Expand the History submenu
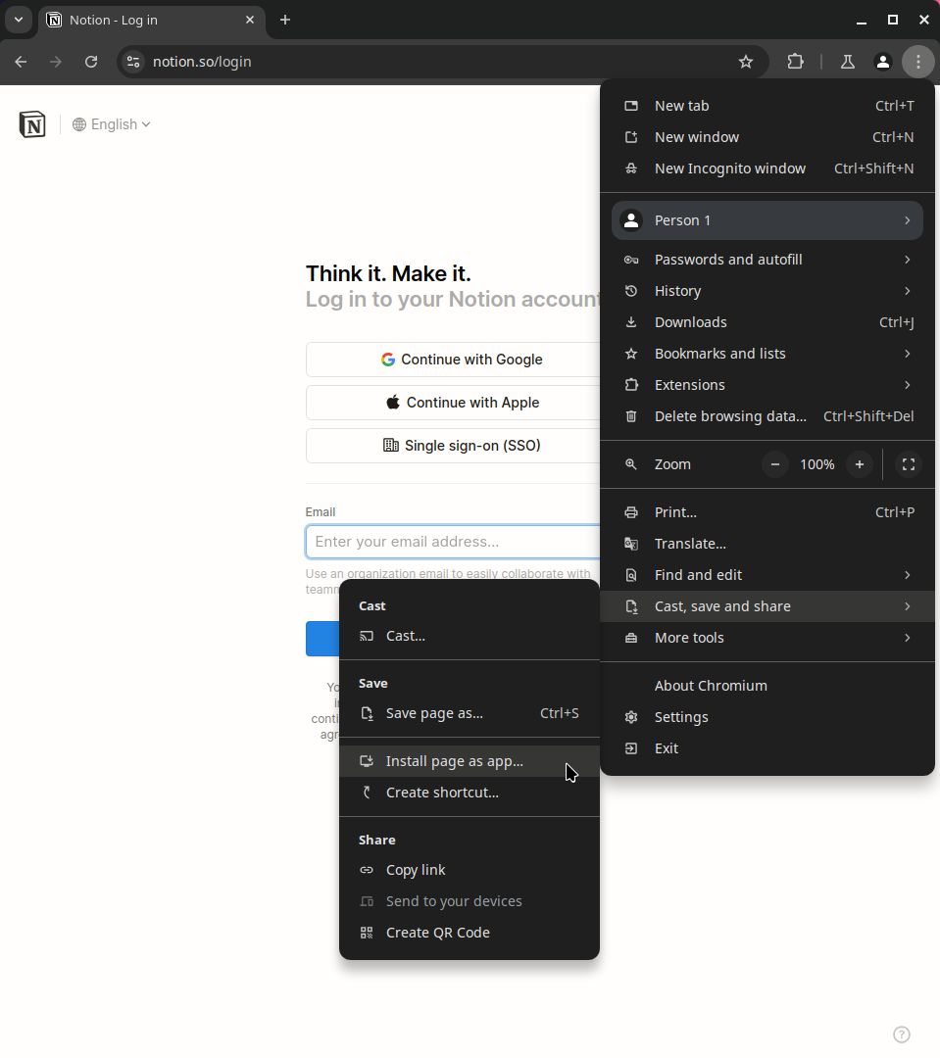Viewport: 940px width, 1058px height. pyautogui.click(x=677, y=291)
